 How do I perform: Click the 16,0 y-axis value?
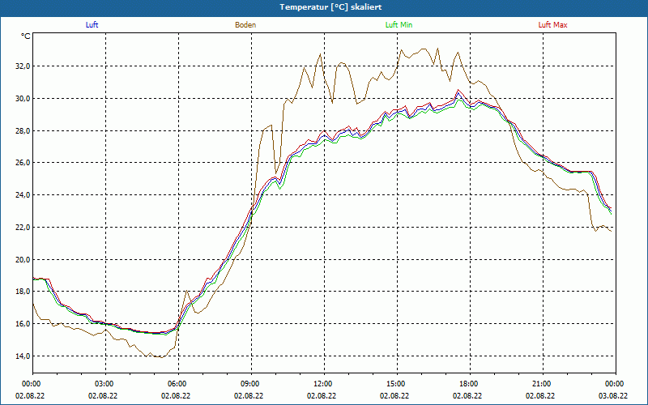(x=23, y=324)
